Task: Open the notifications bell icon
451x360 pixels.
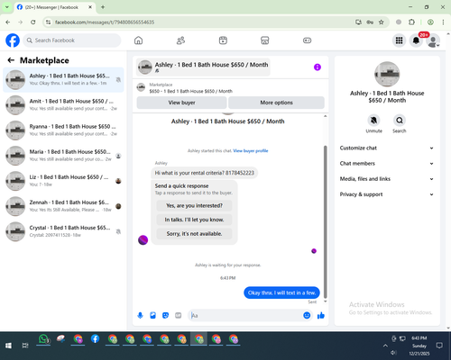Action: tap(416, 40)
